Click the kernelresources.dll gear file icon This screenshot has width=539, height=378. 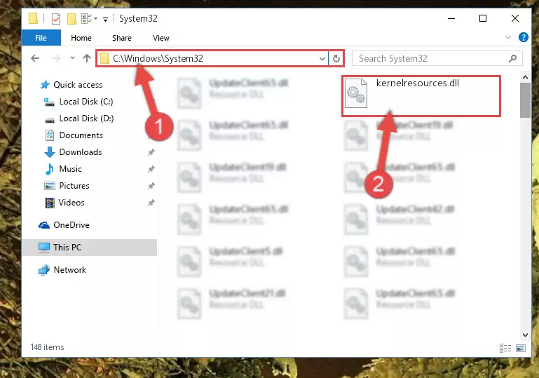tap(356, 93)
